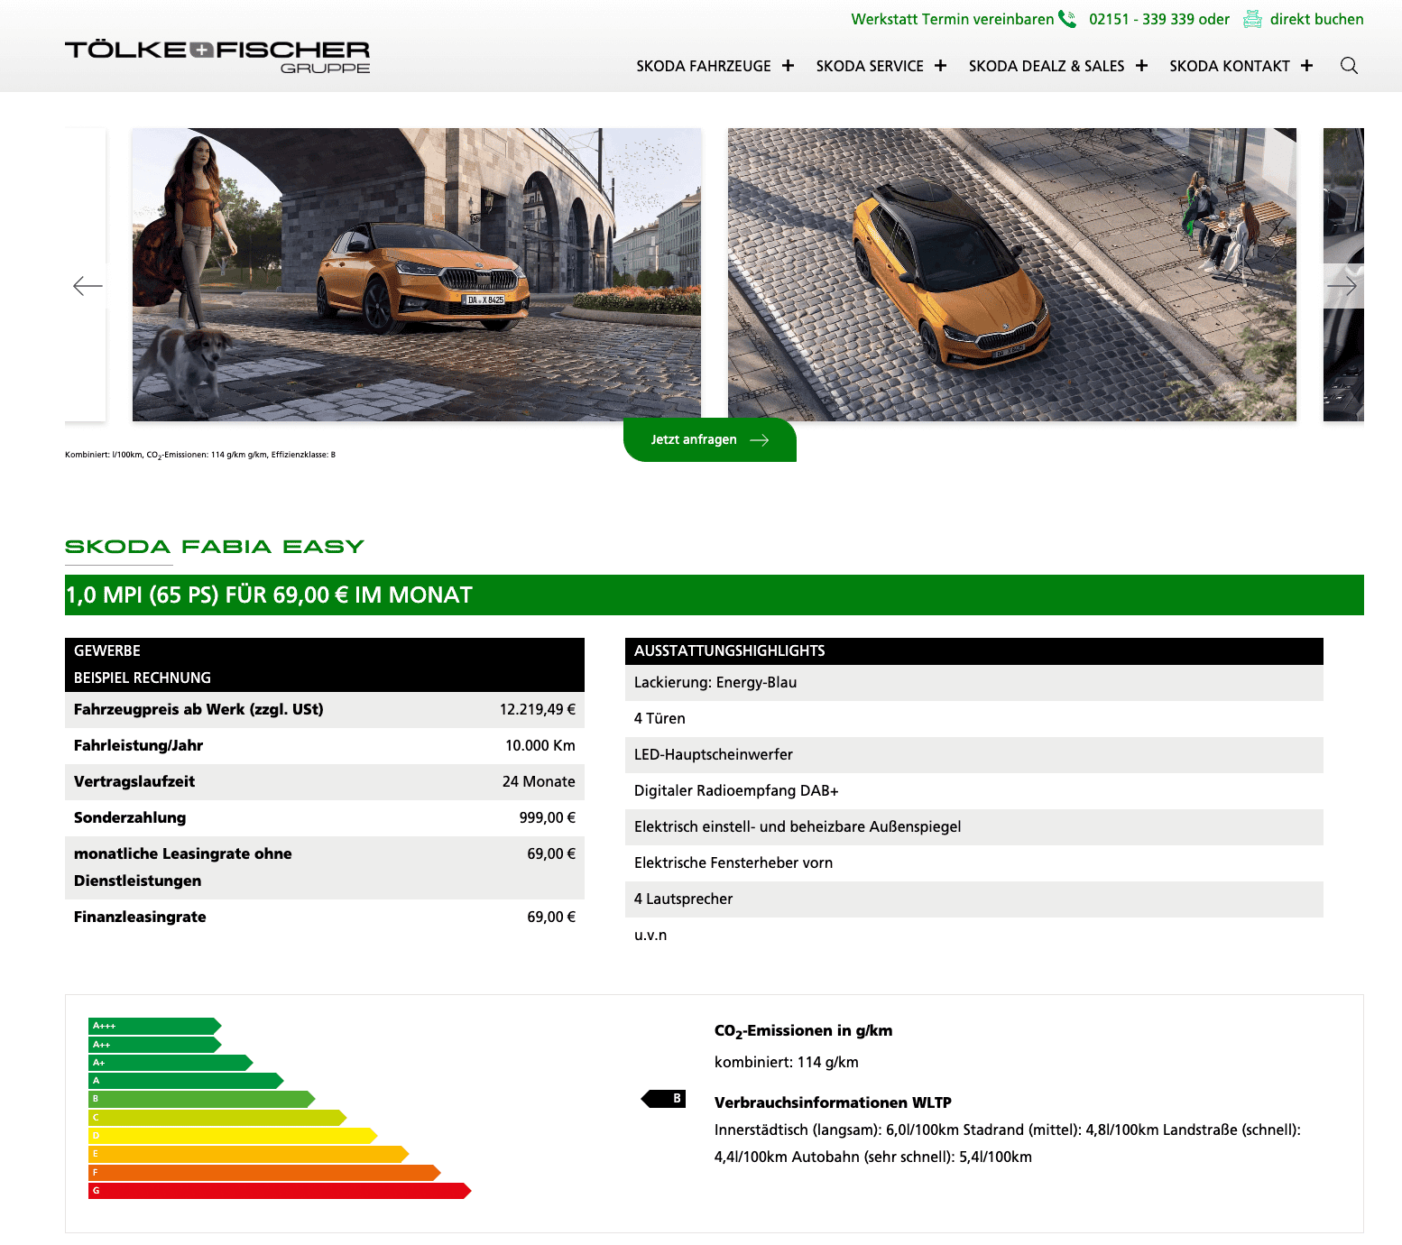
Task: Click the green 69,00 € IM MONAT banner
Action: click(x=715, y=595)
